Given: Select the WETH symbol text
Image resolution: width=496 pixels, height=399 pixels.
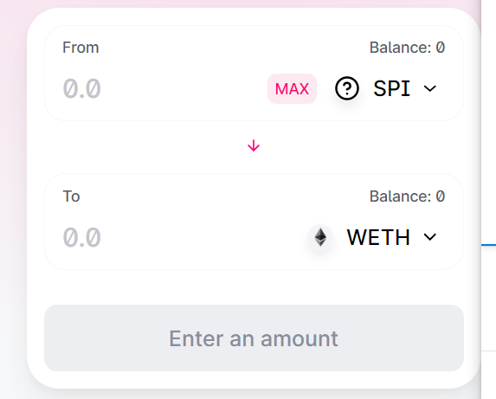Looking at the screenshot, I should [378, 237].
